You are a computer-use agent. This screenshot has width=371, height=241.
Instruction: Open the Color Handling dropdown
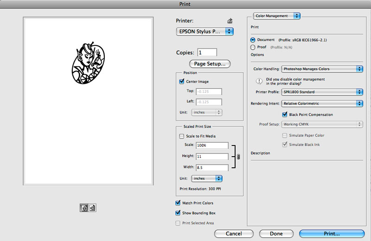pyautogui.click(x=322, y=69)
